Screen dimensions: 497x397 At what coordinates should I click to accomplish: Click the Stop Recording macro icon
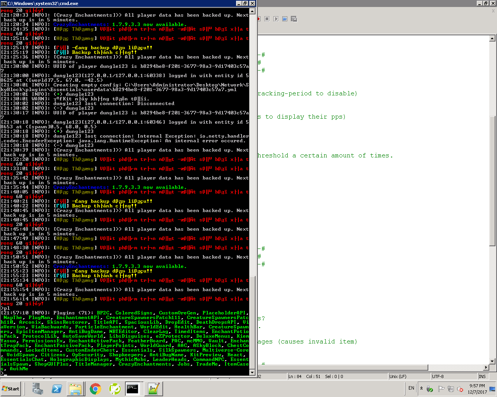267,19
